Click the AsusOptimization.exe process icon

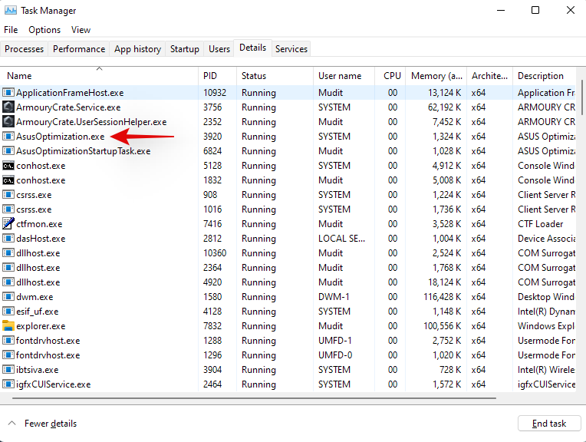tap(8, 137)
